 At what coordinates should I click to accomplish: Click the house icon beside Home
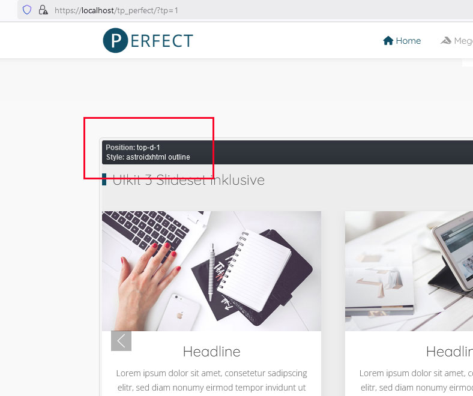388,41
